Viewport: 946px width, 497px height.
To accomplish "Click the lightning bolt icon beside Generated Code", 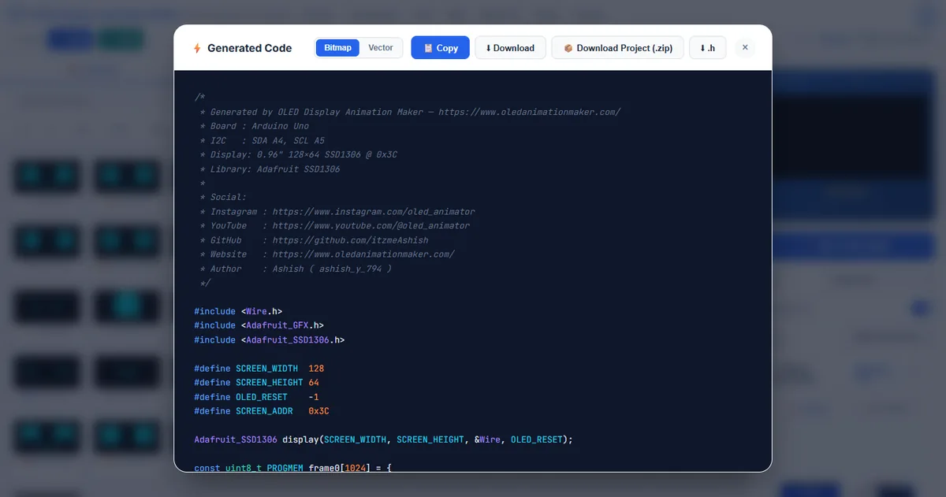I will click(197, 48).
